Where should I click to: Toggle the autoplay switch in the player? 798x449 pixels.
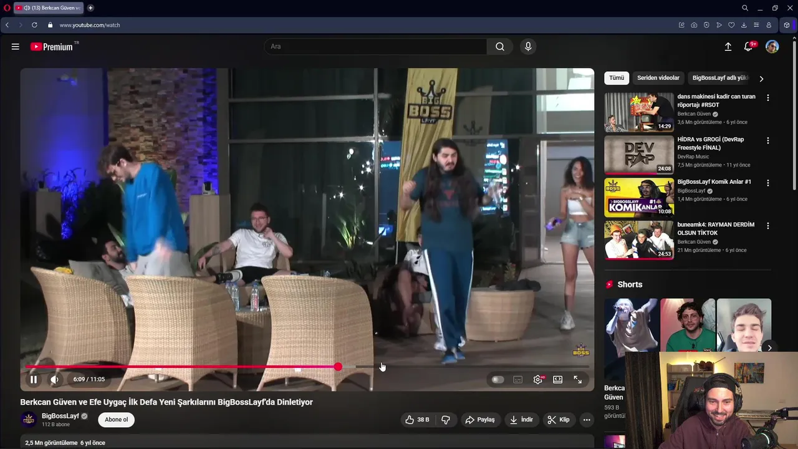(x=497, y=379)
